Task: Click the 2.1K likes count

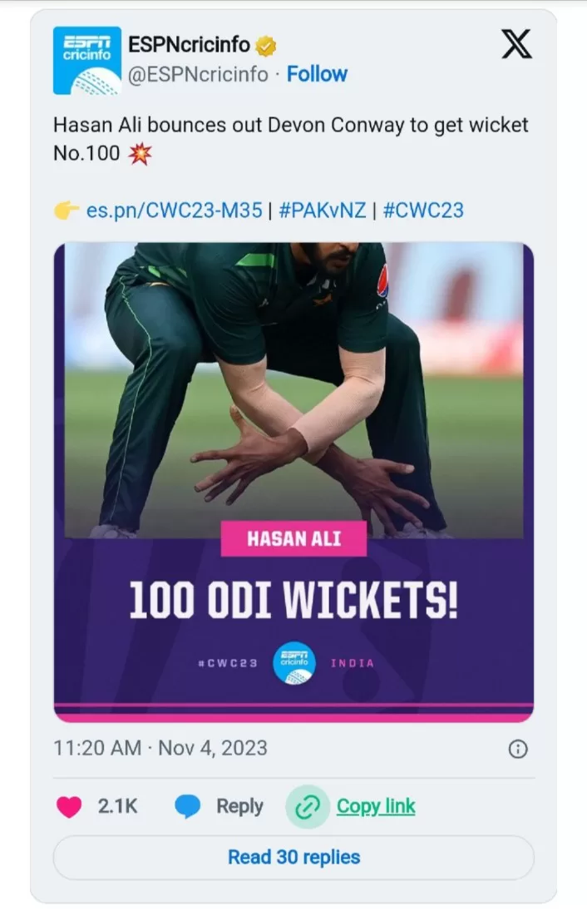Action: (x=117, y=806)
